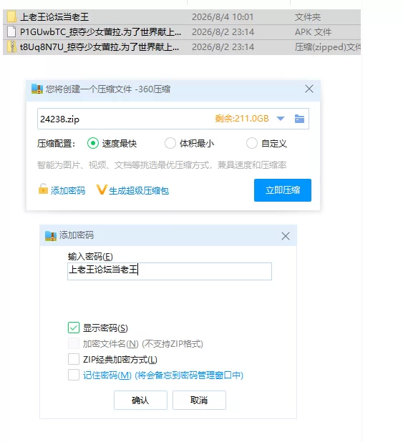This screenshot has height=442, width=403.
Task: Click the 记住密码(M) blue link text
Action: [x=163, y=375]
